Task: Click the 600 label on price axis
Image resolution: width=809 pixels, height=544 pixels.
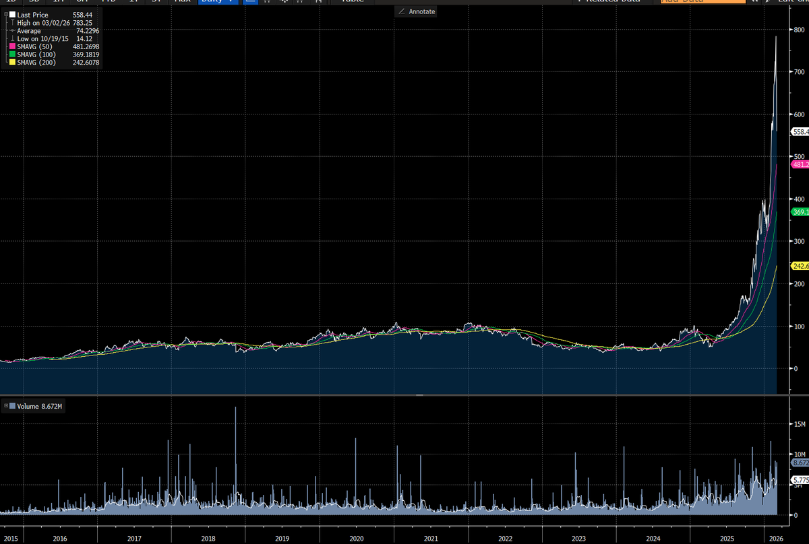Action: (x=800, y=114)
